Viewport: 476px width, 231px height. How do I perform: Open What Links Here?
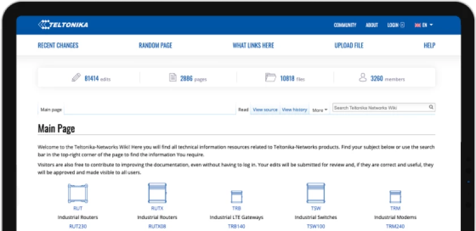pyautogui.click(x=253, y=45)
